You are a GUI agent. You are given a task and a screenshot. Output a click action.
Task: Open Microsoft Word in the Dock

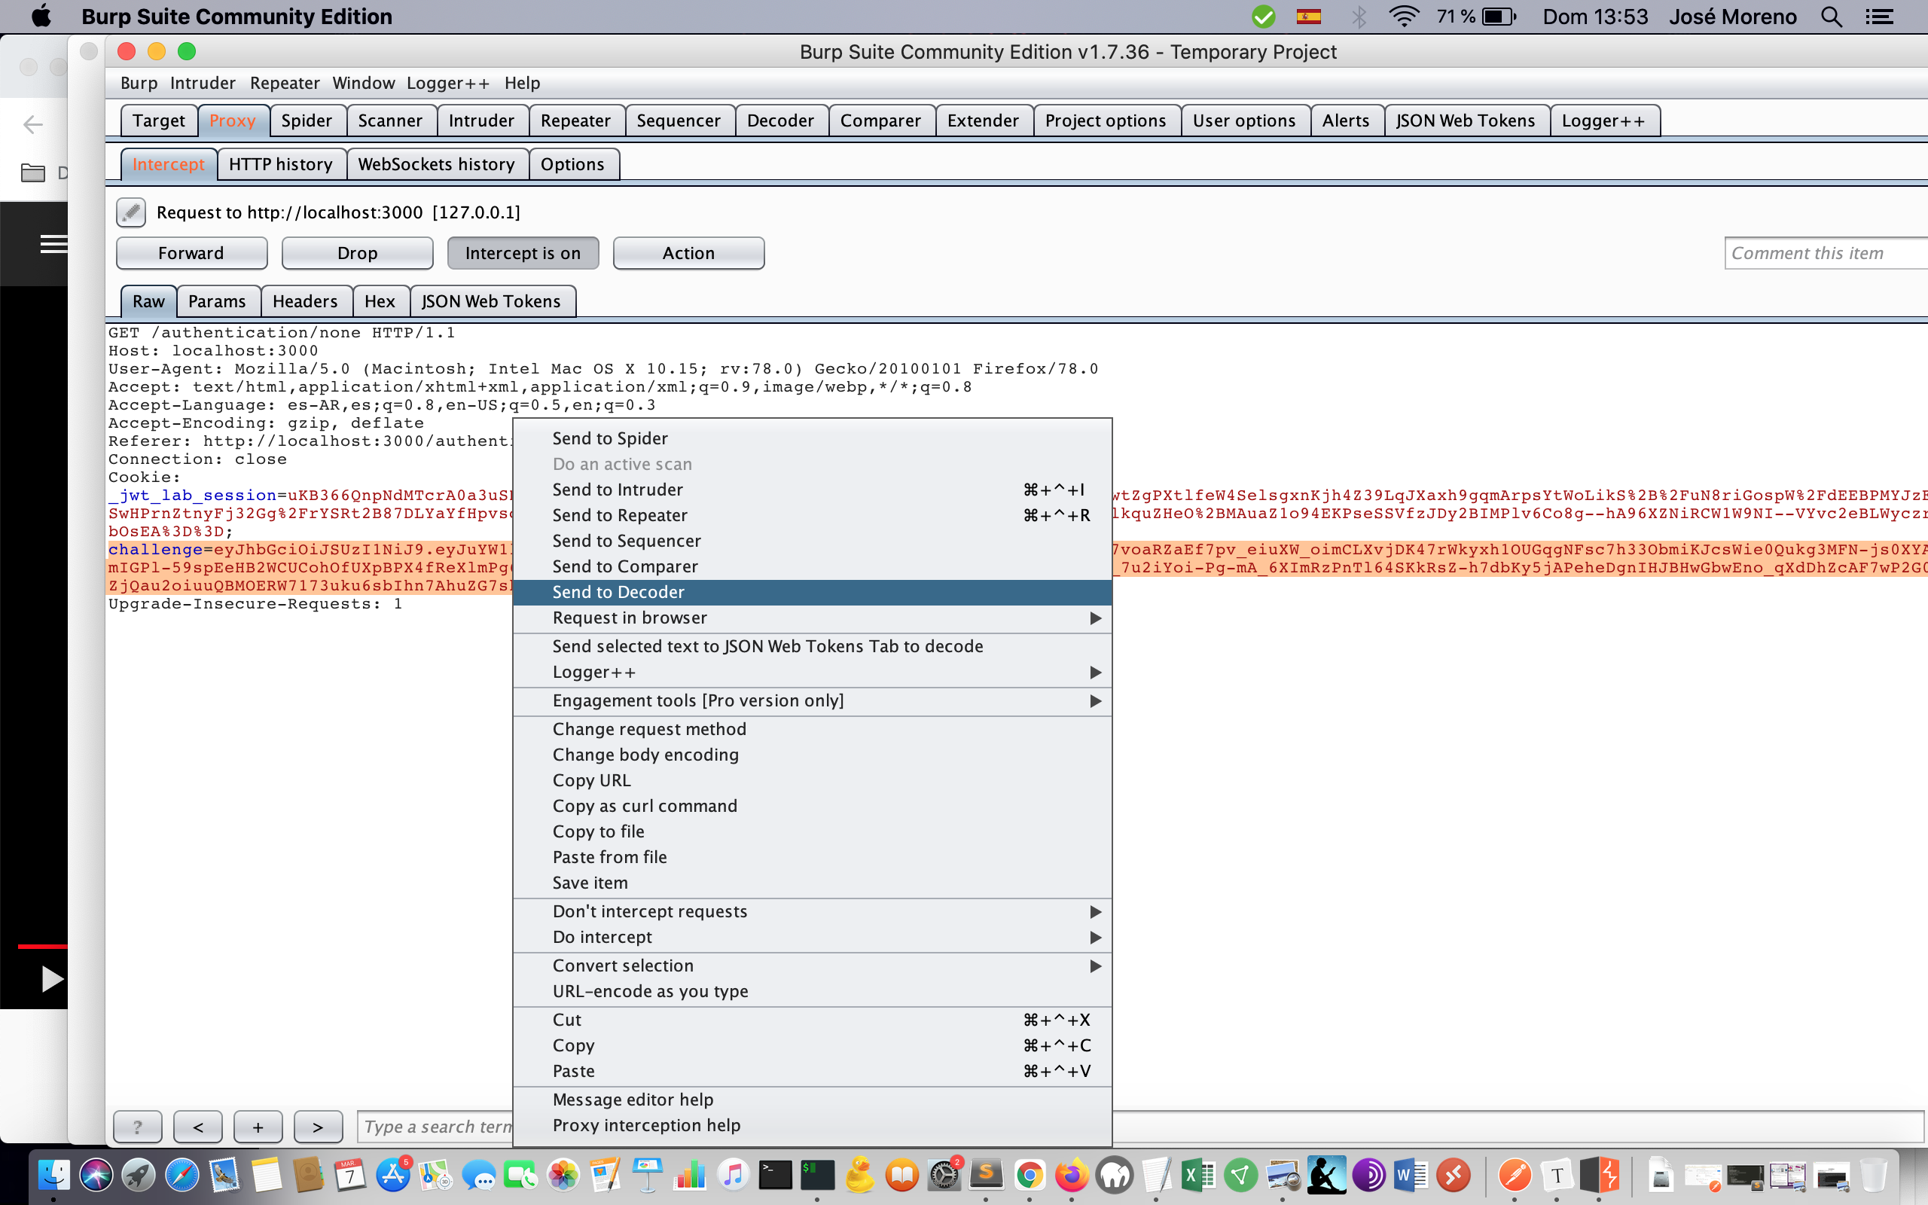(x=1411, y=1175)
